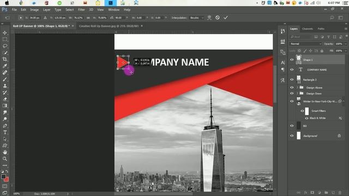The image size is (349, 196).
Task: Open the Interpolation Bicubic dropdown
Action: (x=196, y=17)
